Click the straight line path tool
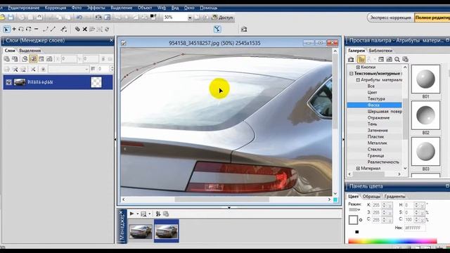Viewport: 450px width, 253px height. tap(53, 29)
